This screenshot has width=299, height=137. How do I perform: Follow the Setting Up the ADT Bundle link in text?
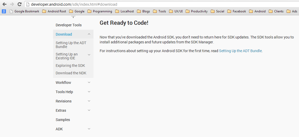click(240, 51)
